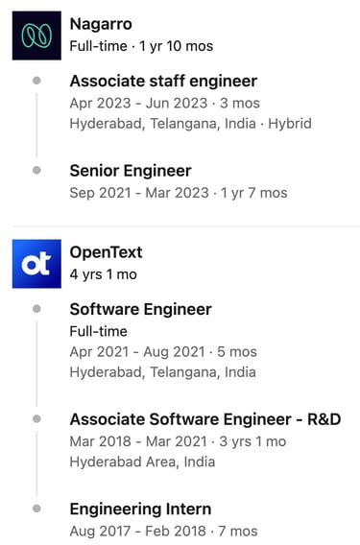The image size is (360, 545).
Task: Click the timeline dot beside Associate staff engineer
Action: (x=36, y=81)
